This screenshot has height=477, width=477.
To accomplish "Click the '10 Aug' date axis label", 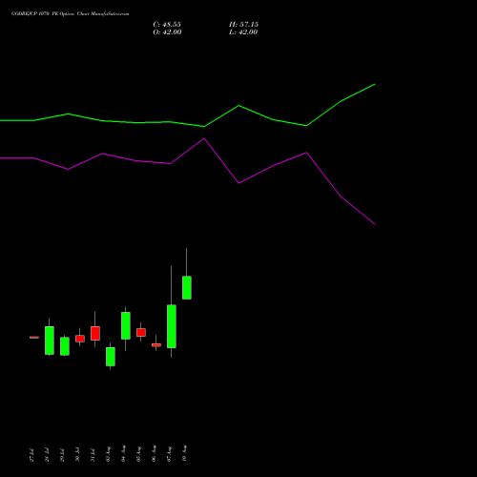I will point(184,453).
